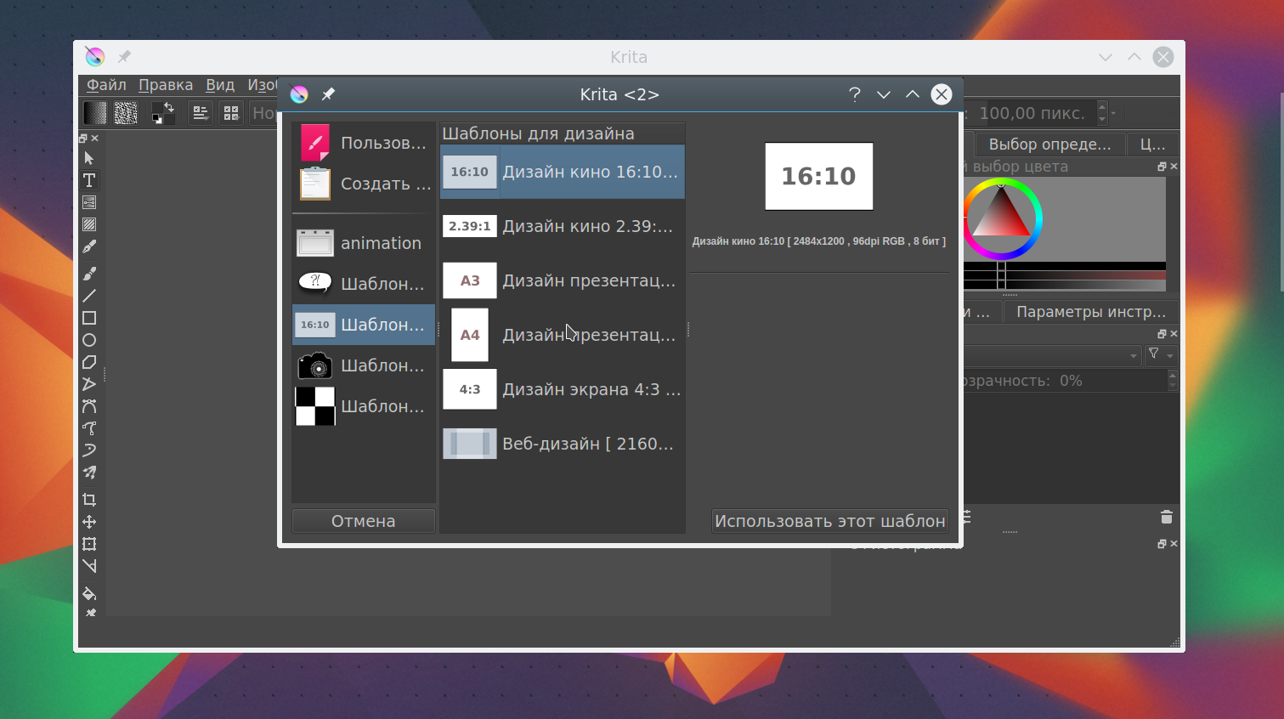Choose the A3 Дизайн презентац... template
The image size is (1284, 719).
[x=563, y=280]
